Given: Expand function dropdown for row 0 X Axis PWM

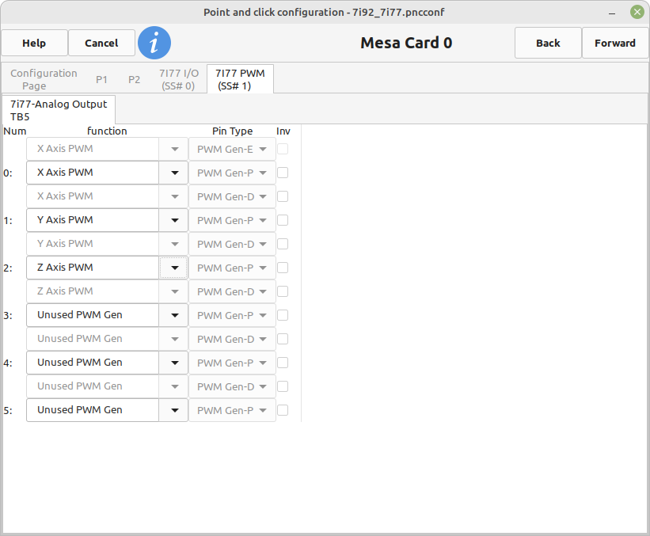Looking at the screenshot, I should pos(174,173).
